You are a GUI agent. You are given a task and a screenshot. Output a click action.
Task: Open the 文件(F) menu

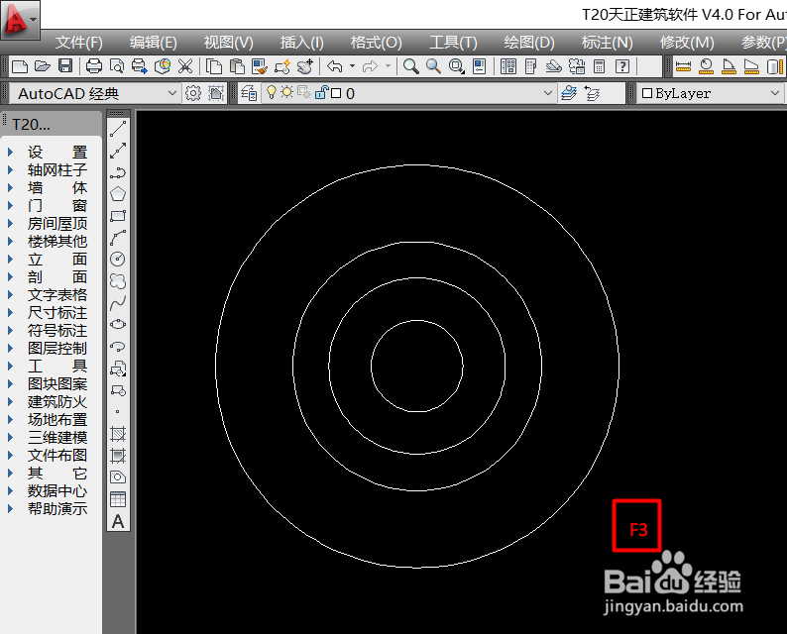(79, 43)
